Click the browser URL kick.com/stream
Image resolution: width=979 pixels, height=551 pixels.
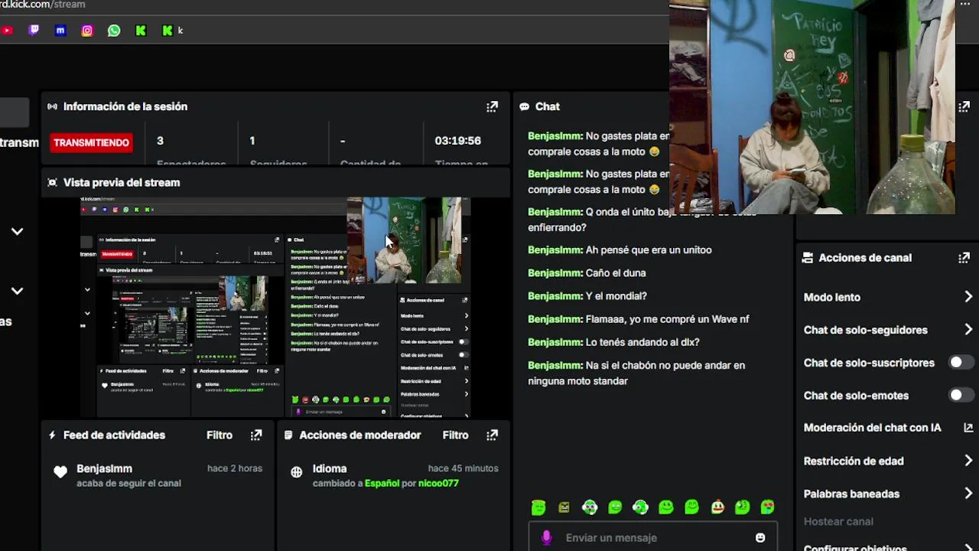tap(43, 5)
